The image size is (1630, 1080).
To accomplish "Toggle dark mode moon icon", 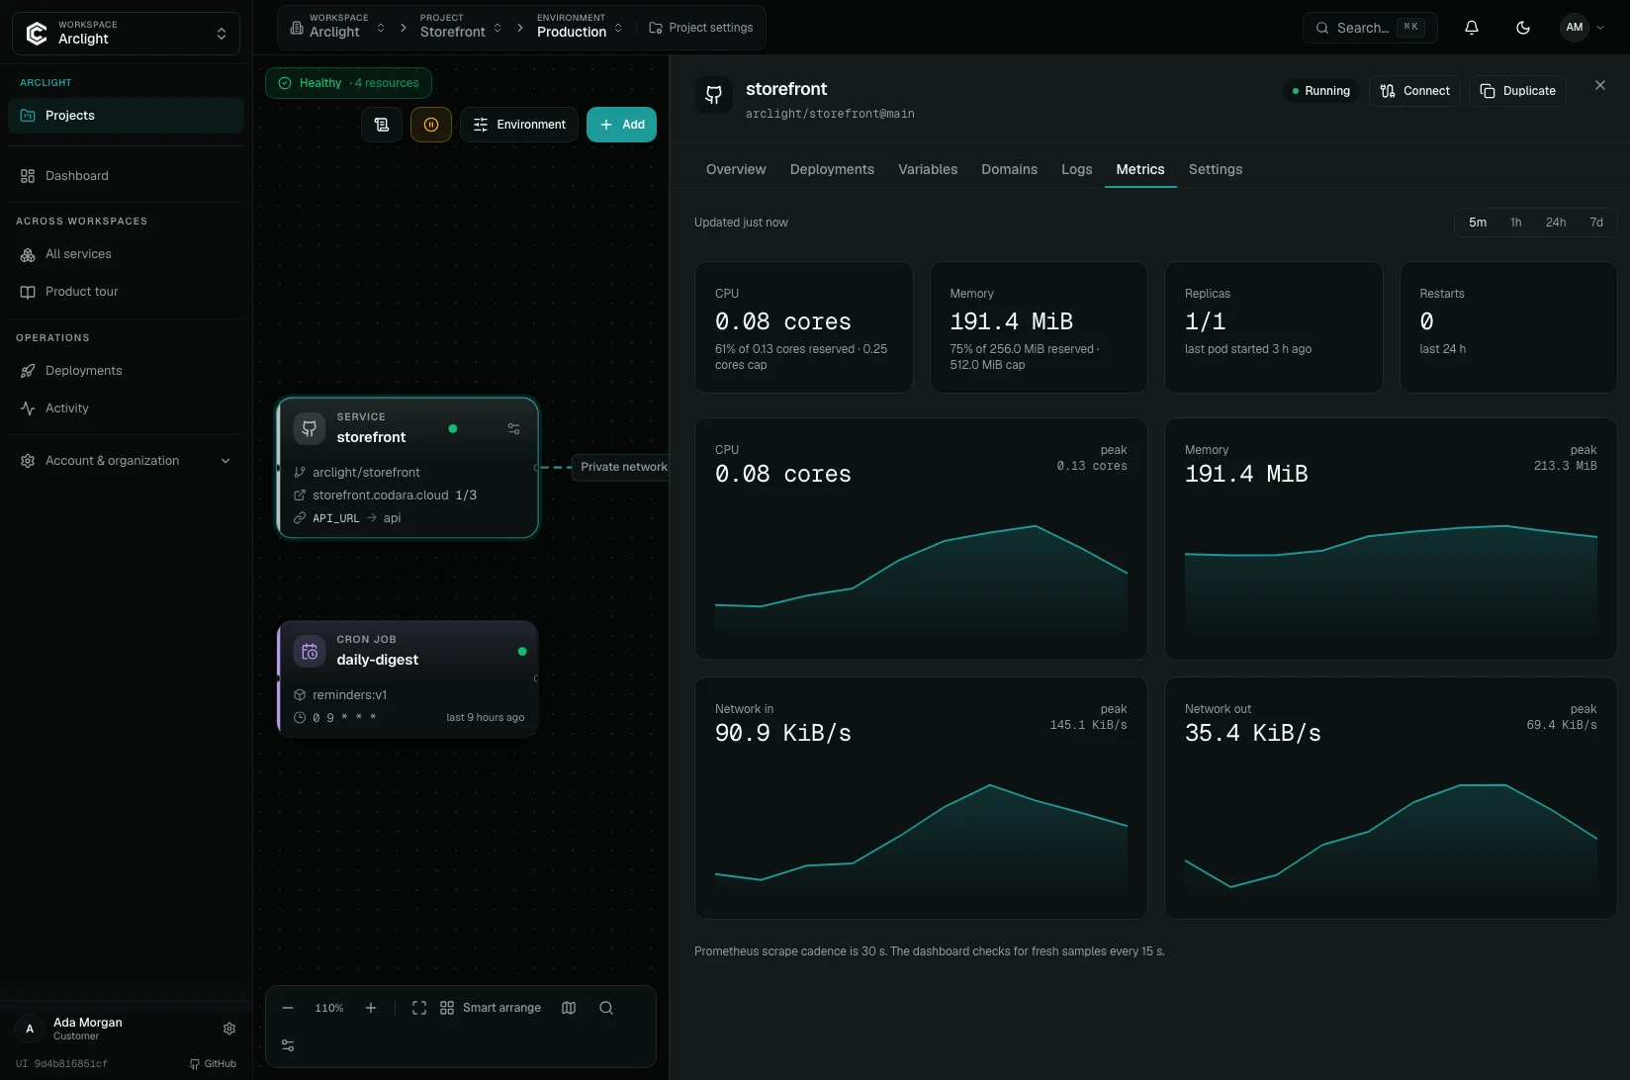I will coord(1523,28).
